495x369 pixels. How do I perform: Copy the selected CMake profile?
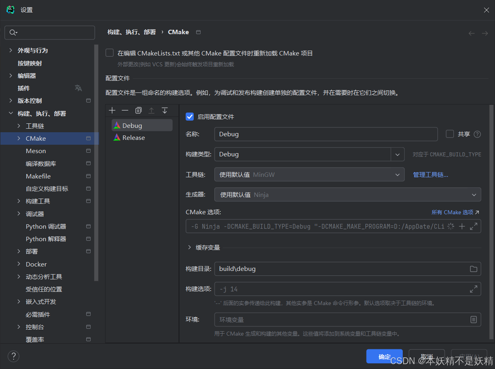138,110
